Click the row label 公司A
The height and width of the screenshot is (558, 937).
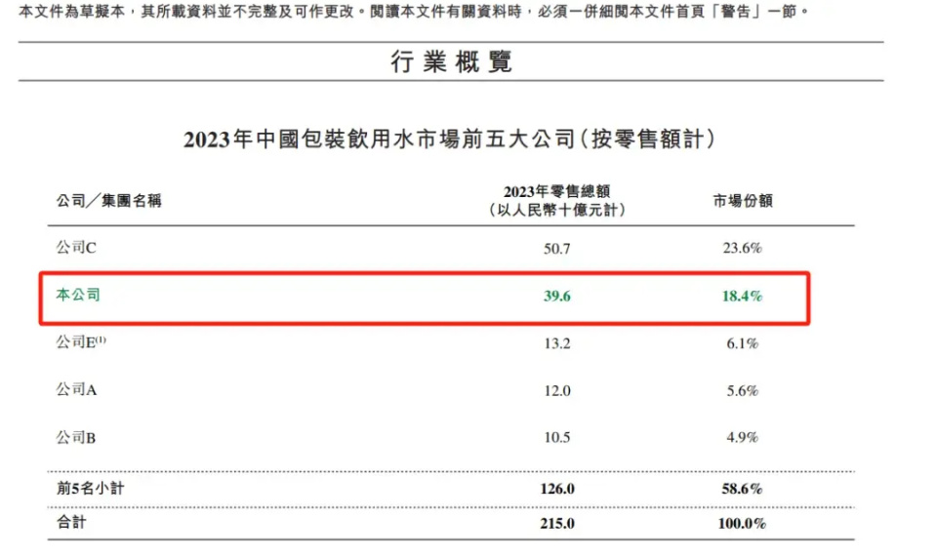click(76, 389)
